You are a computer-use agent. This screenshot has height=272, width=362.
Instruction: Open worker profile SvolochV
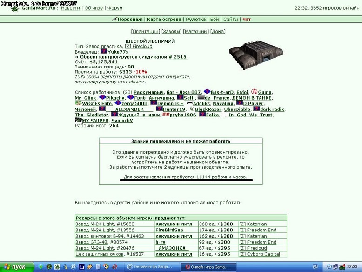coord(122,121)
